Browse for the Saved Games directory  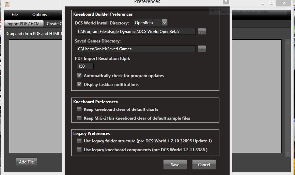coord(202,49)
